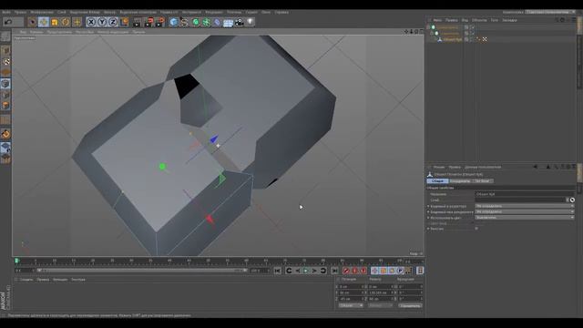Click the Применить button
This screenshot has width=583, height=328.
tap(410, 306)
